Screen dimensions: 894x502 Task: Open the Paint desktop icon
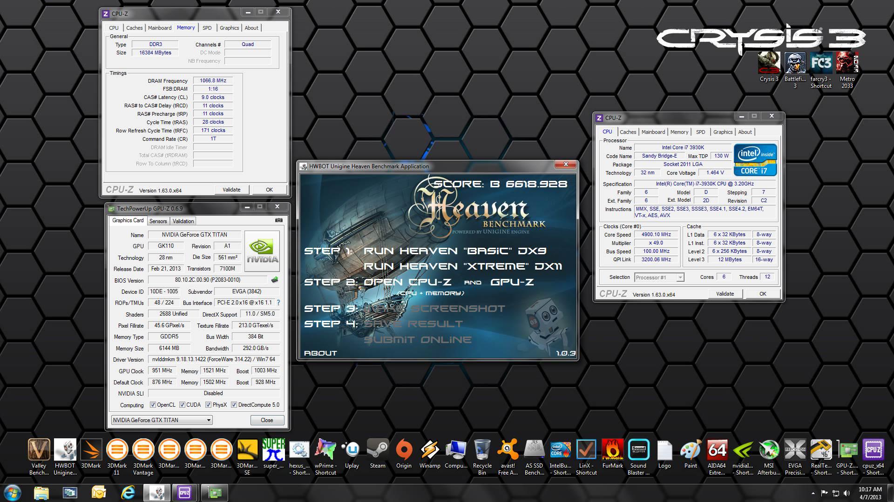691,454
